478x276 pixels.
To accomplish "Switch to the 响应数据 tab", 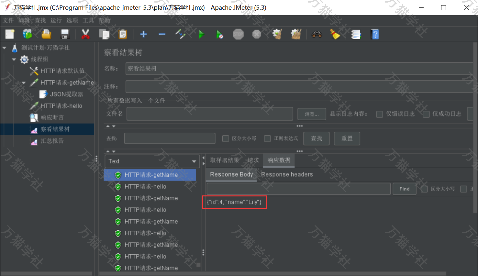I will click(x=279, y=160).
